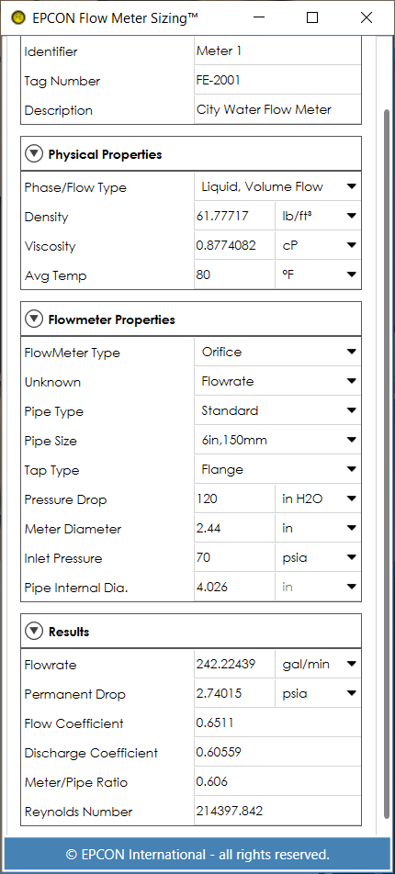Select the Unknown variable dropdown
395x874 pixels.
click(278, 381)
